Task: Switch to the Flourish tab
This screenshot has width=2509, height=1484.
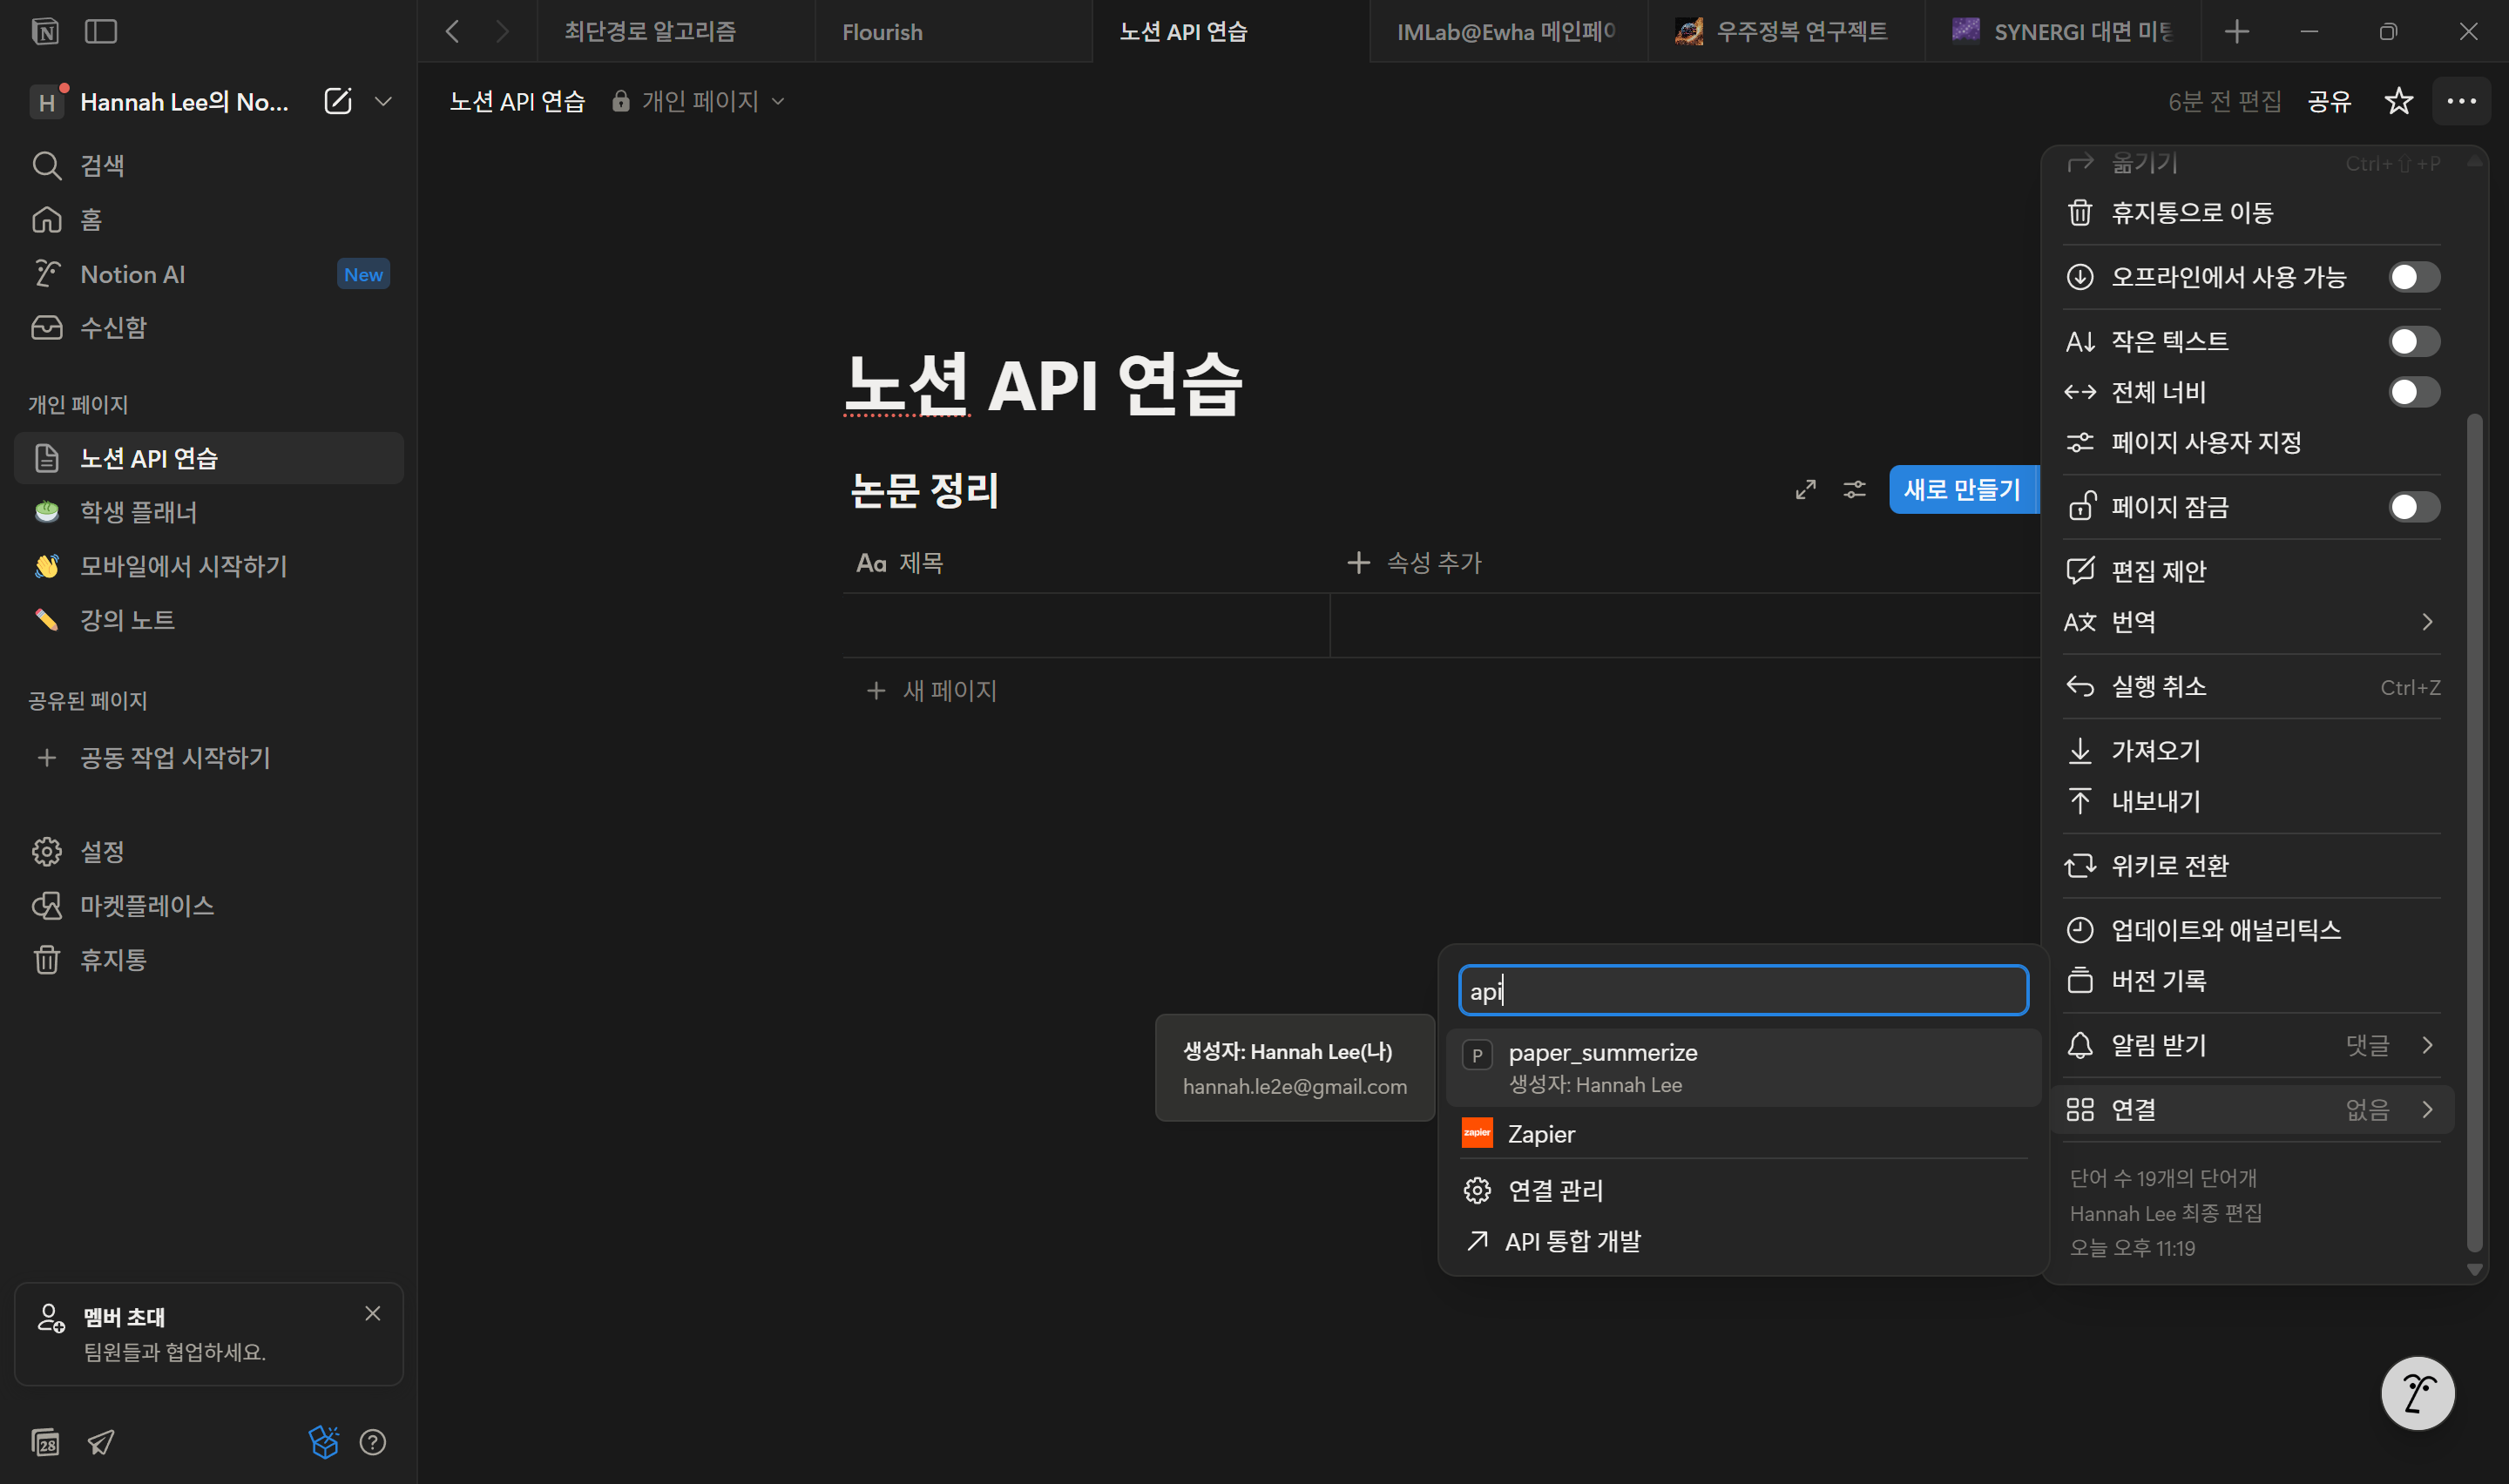Action: pos(882,32)
